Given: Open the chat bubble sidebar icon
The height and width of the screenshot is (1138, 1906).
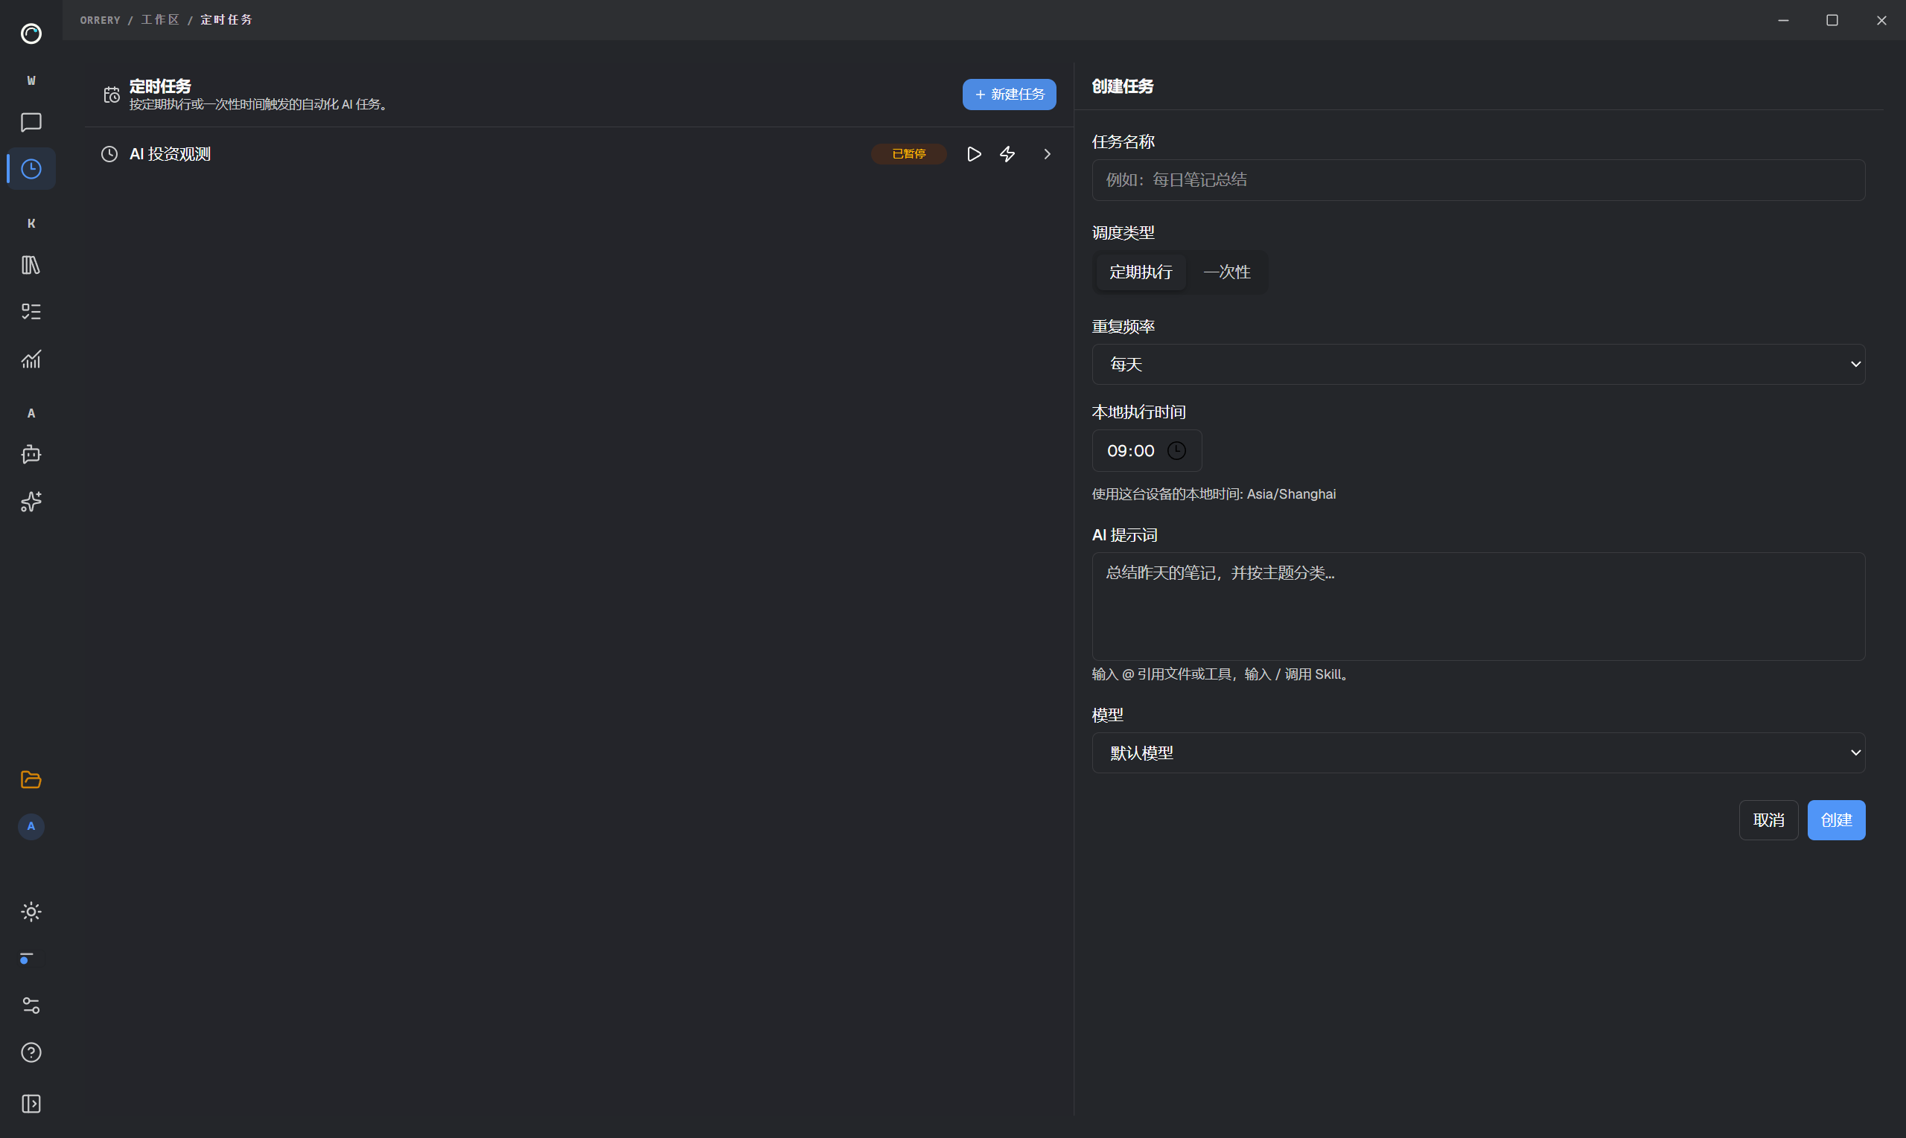Looking at the screenshot, I should click(x=31, y=122).
